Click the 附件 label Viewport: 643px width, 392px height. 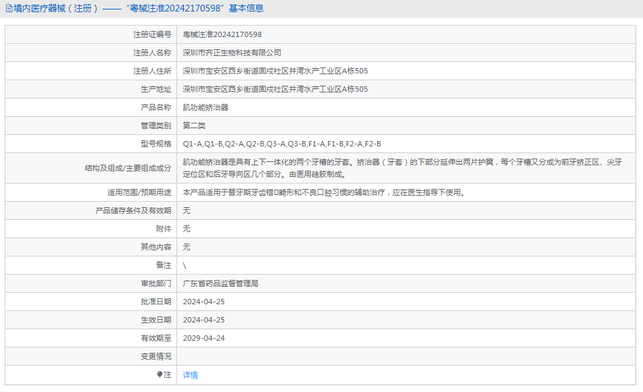pos(164,229)
